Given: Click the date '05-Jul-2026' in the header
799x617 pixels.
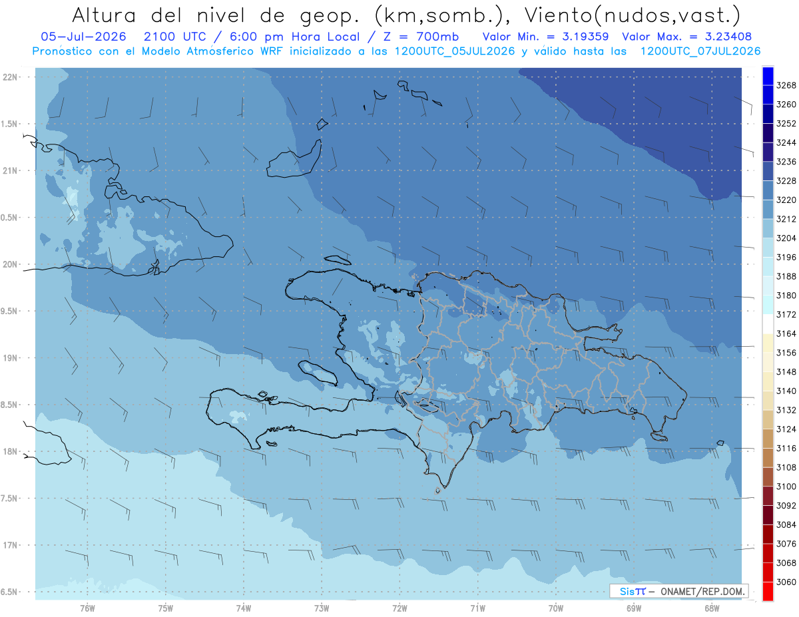Looking at the screenshot, I should coord(83,37).
